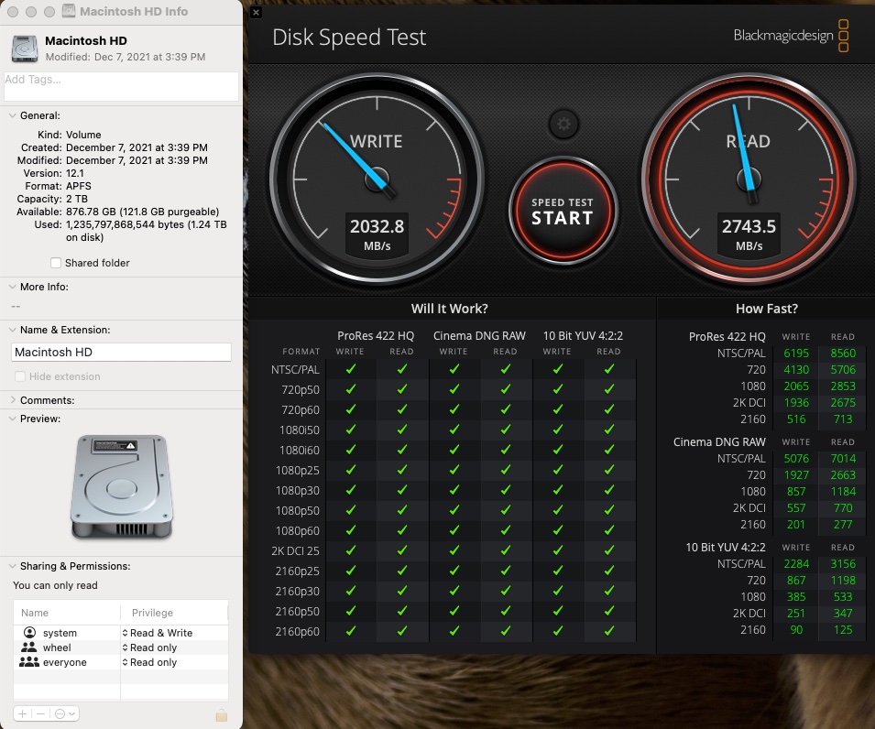The height and width of the screenshot is (729, 875).
Task: Open the Disk Speed Test settings gear
Action: click(563, 124)
